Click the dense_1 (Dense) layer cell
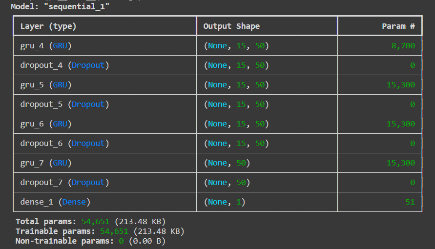Viewport: 435px width, 249px height. click(x=55, y=202)
